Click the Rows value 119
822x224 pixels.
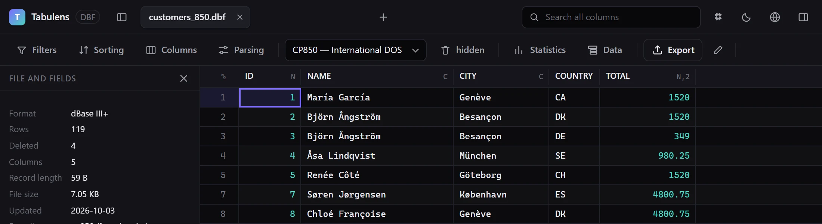(x=78, y=129)
